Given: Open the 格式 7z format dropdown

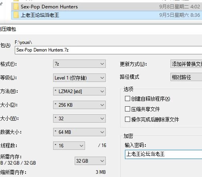Looking at the screenshot, I should (79, 64).
